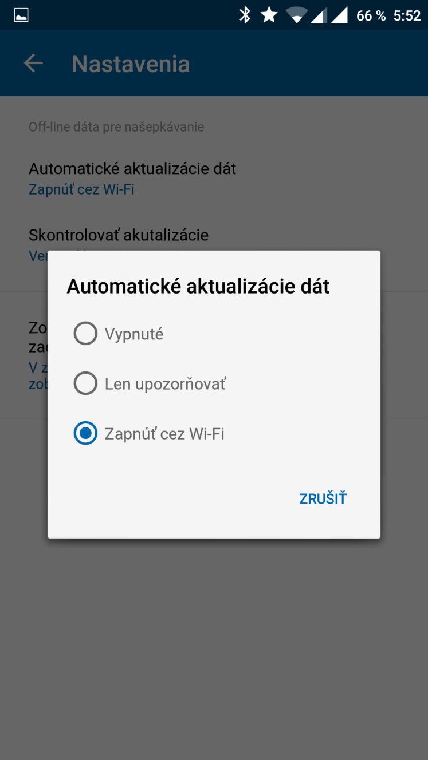The image size is (428, 760).
Task: Tap the first cellular signal icon
Action: coord(319,15)
